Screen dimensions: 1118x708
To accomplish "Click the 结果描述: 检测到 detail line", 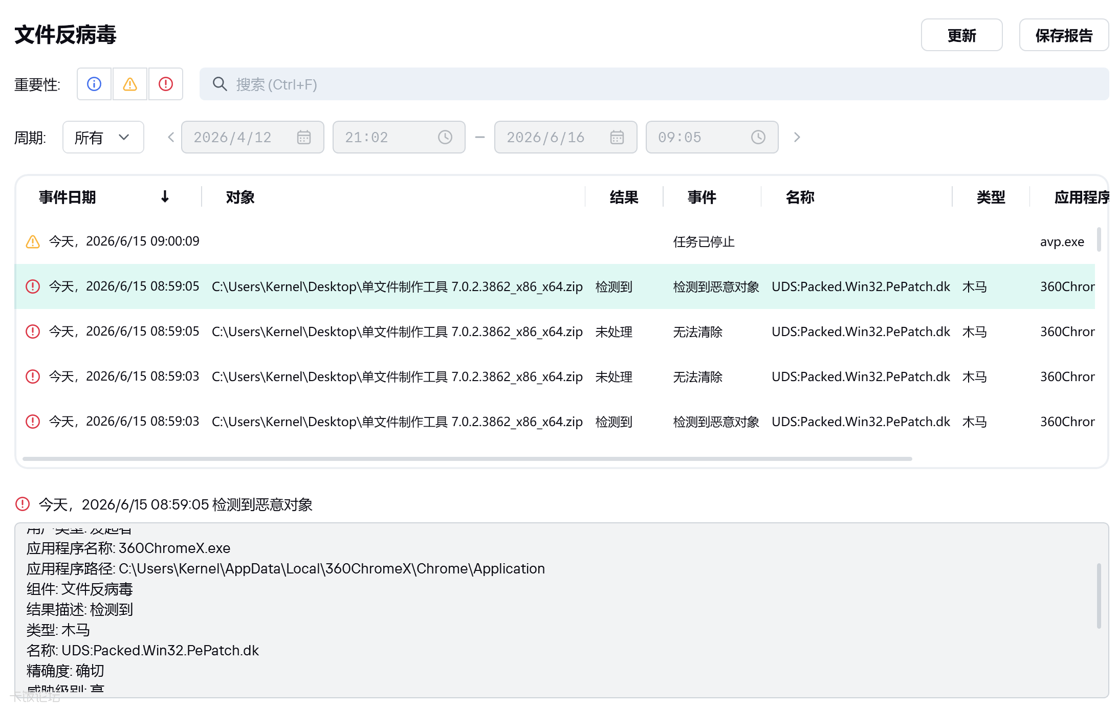I will (80, 609).
